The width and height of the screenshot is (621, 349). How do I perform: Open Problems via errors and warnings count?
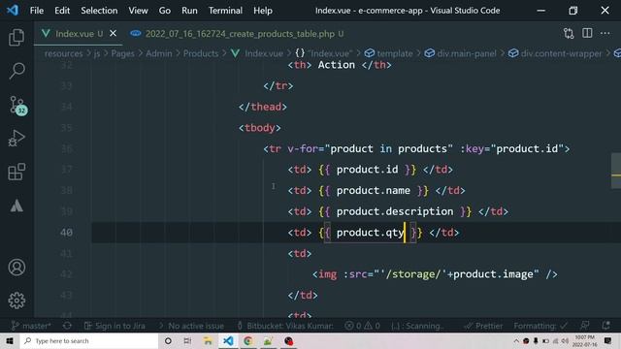point(362,326)
